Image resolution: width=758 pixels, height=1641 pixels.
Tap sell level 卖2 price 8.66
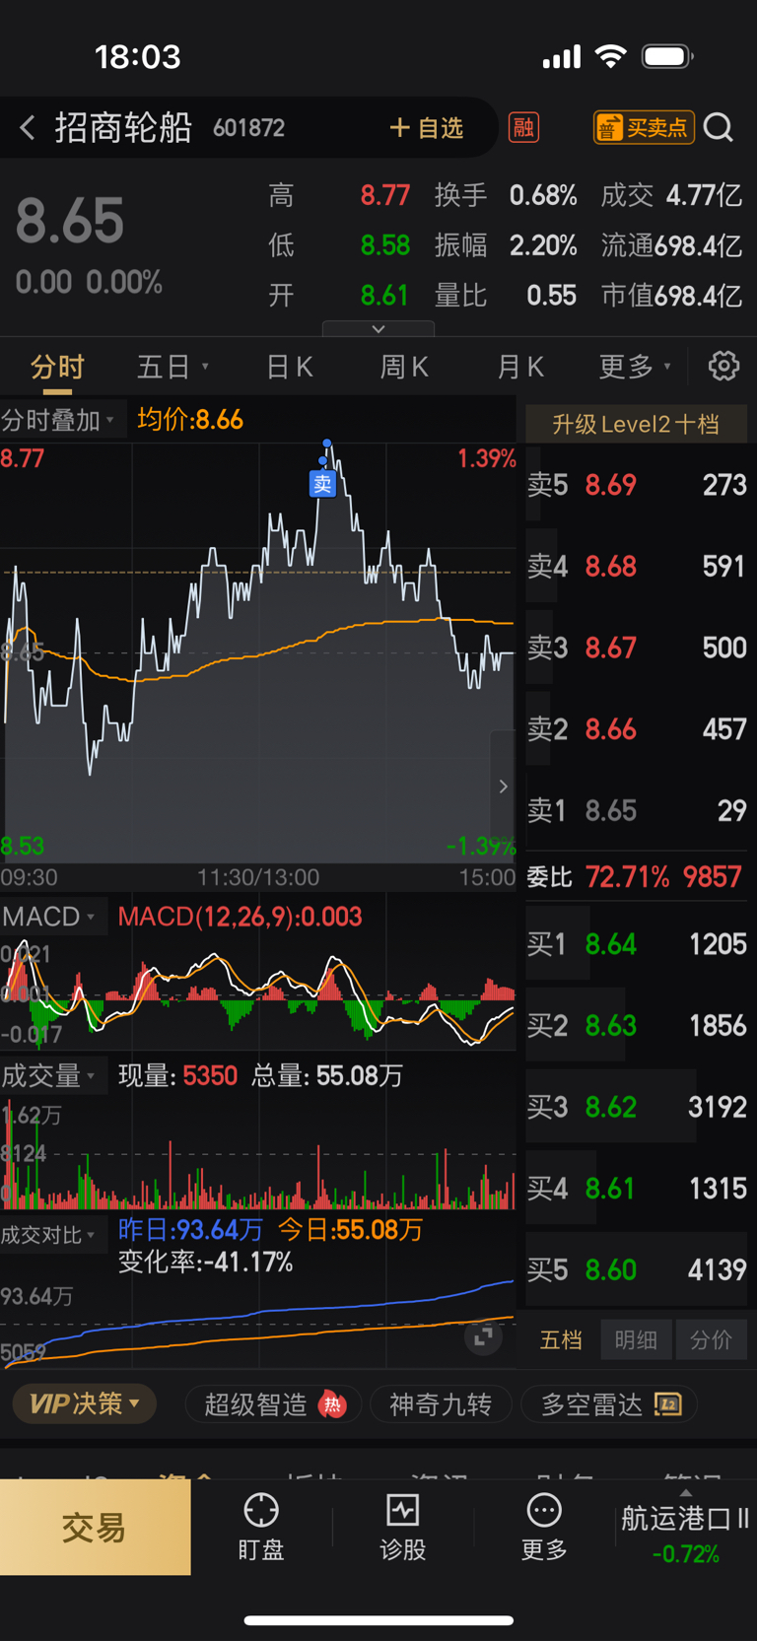(636, 729)
